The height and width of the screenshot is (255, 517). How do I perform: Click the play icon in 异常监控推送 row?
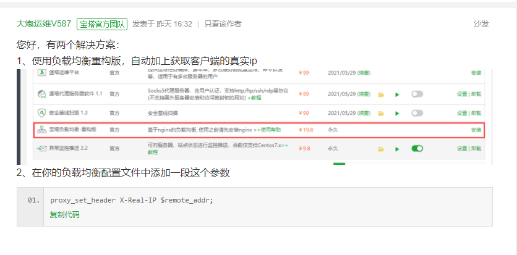(397, 149)
